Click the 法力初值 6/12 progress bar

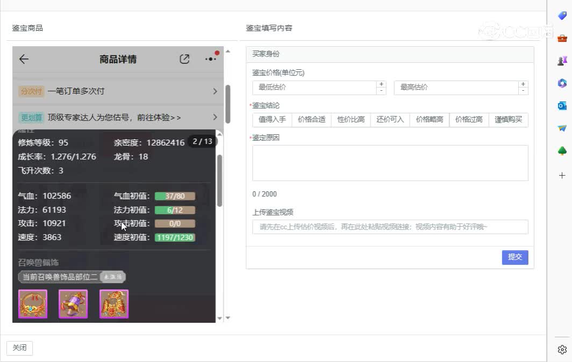[175, 210]
